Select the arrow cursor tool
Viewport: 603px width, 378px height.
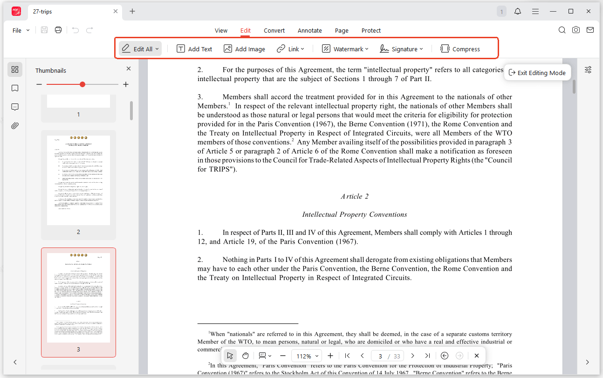click(230, 356)
